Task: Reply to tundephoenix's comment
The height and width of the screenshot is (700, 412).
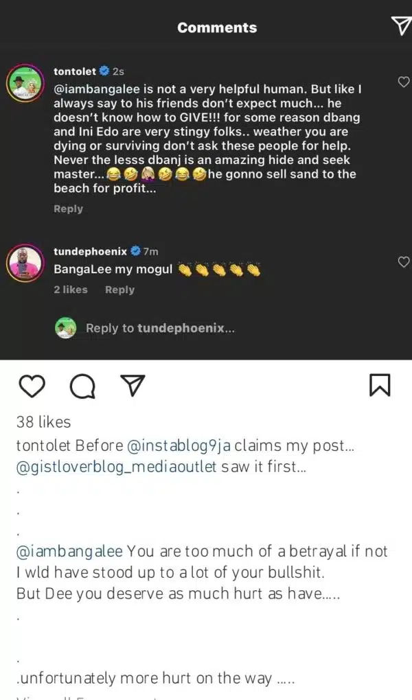Action: tap(119, 290)
